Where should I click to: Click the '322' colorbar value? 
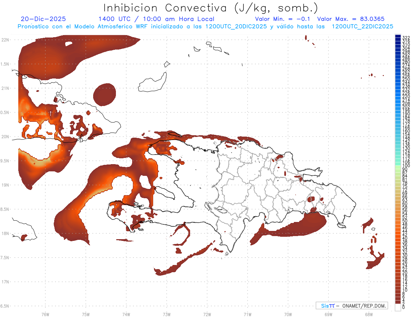pyautogui.click(x=406, y=38)
